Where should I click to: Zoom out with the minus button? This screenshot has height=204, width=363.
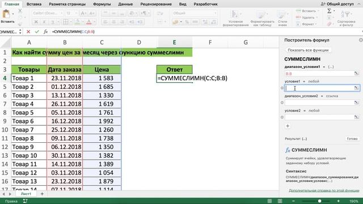pos(293,201)
